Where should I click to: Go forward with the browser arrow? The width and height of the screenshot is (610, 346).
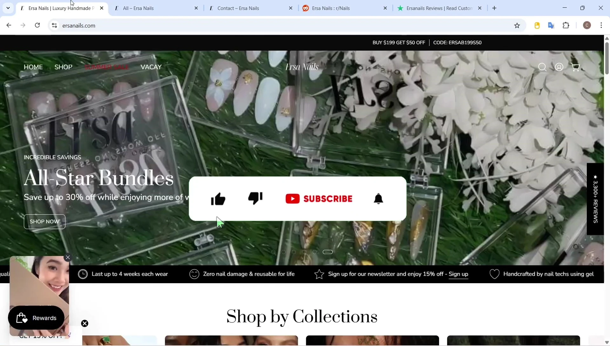click(23, 25)
